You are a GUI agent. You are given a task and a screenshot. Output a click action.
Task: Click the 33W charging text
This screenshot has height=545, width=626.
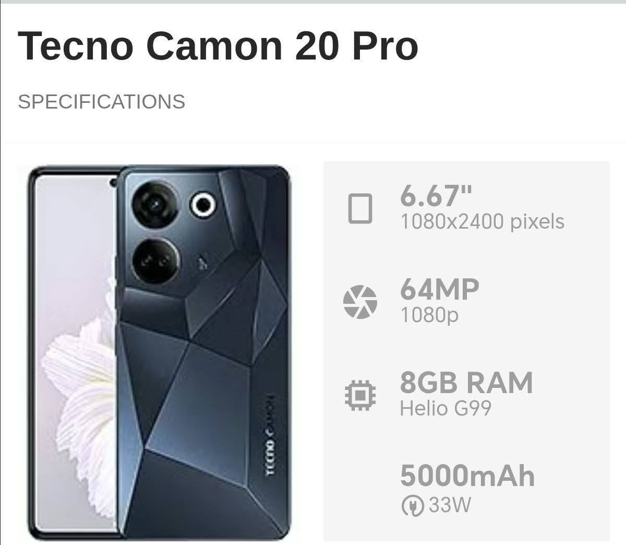(450, 505)
